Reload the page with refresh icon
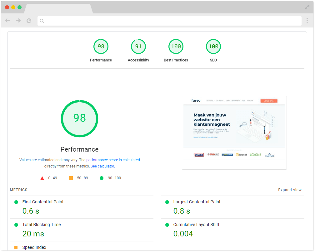Screen dimensions: 315x252 click(29, 21)
